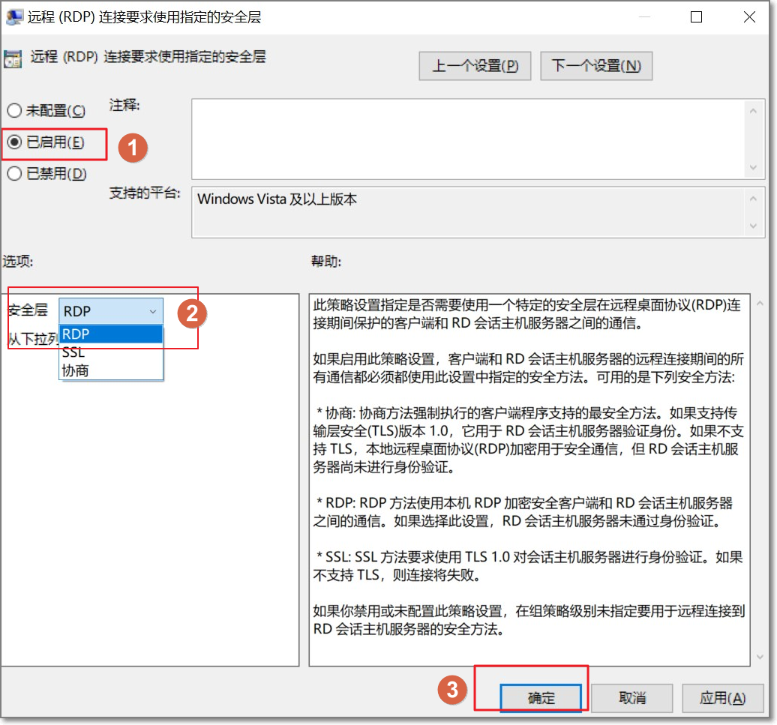Select the 已禁用(D) radio button
This screenshot has height=725, width=777.
tap(14, 173)
